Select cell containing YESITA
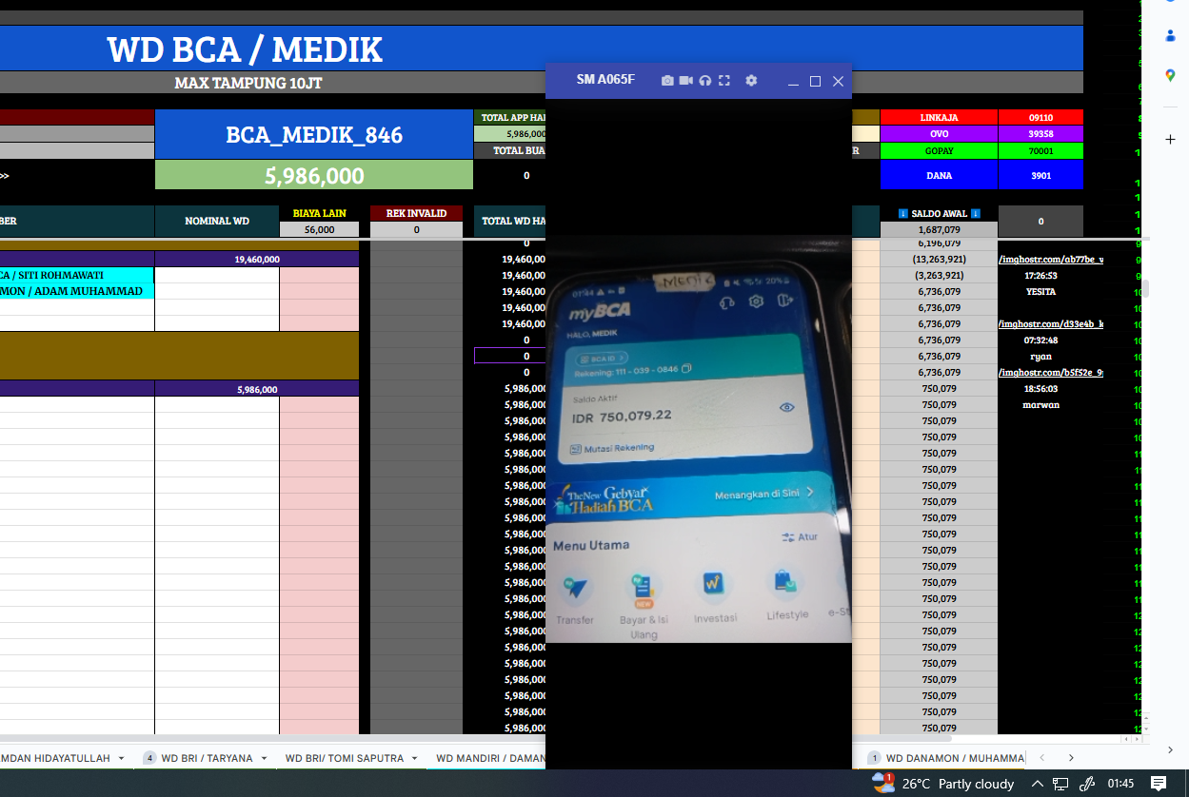The width and height of the screenshot is (1189, 797). [1040, 292]
